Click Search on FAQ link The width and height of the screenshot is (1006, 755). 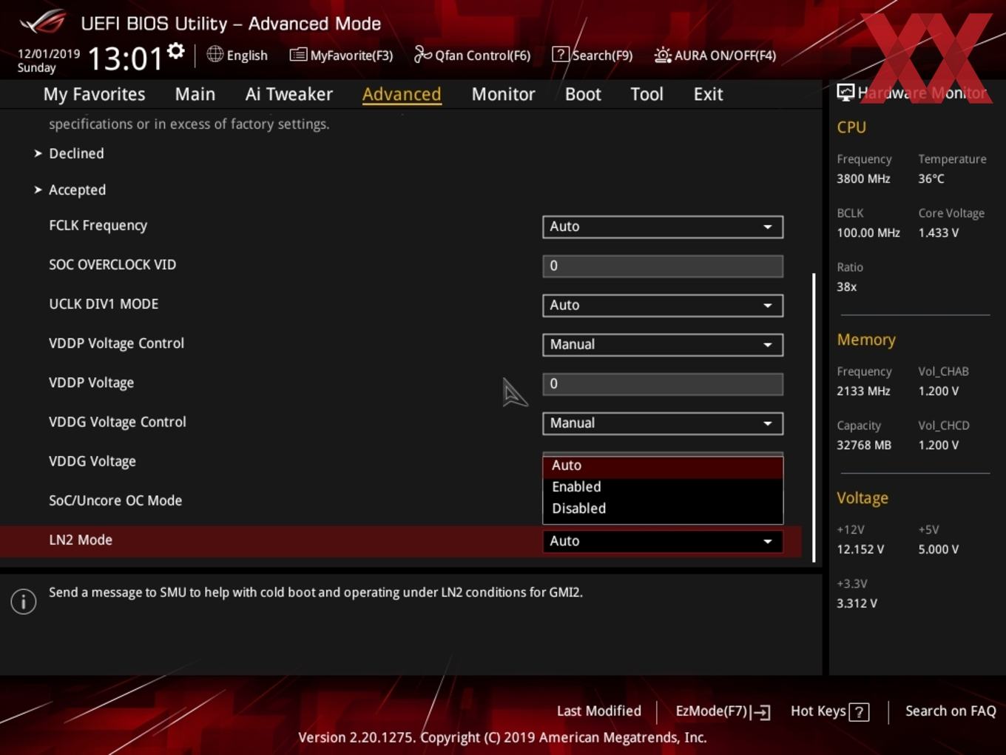pyautogui.click(x=951, y=711)
